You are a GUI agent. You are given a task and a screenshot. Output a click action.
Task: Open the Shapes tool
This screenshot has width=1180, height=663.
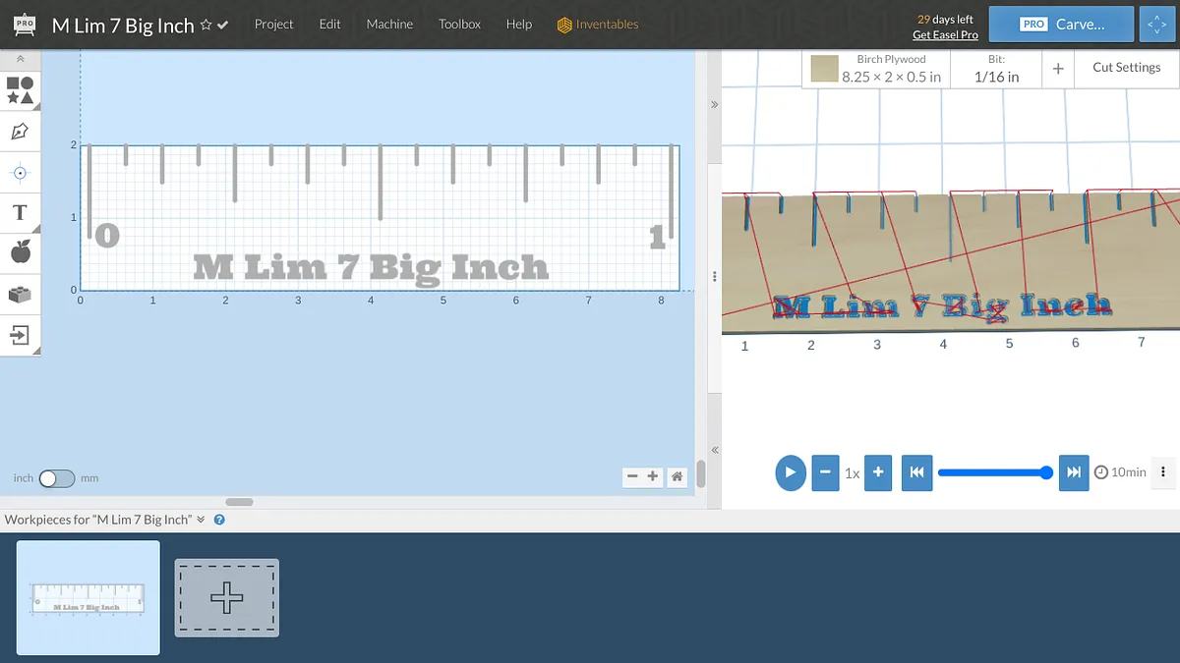(x=20, y=90)
